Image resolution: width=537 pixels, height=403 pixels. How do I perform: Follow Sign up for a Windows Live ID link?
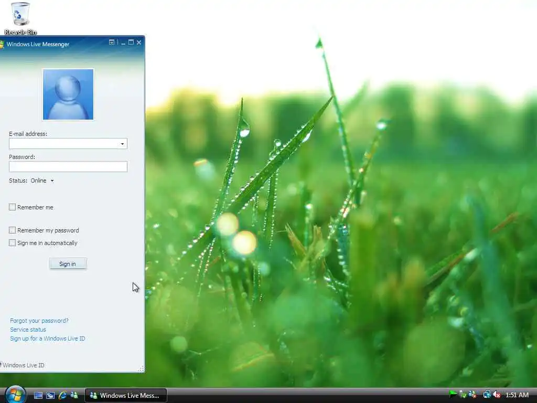[48, 338]
